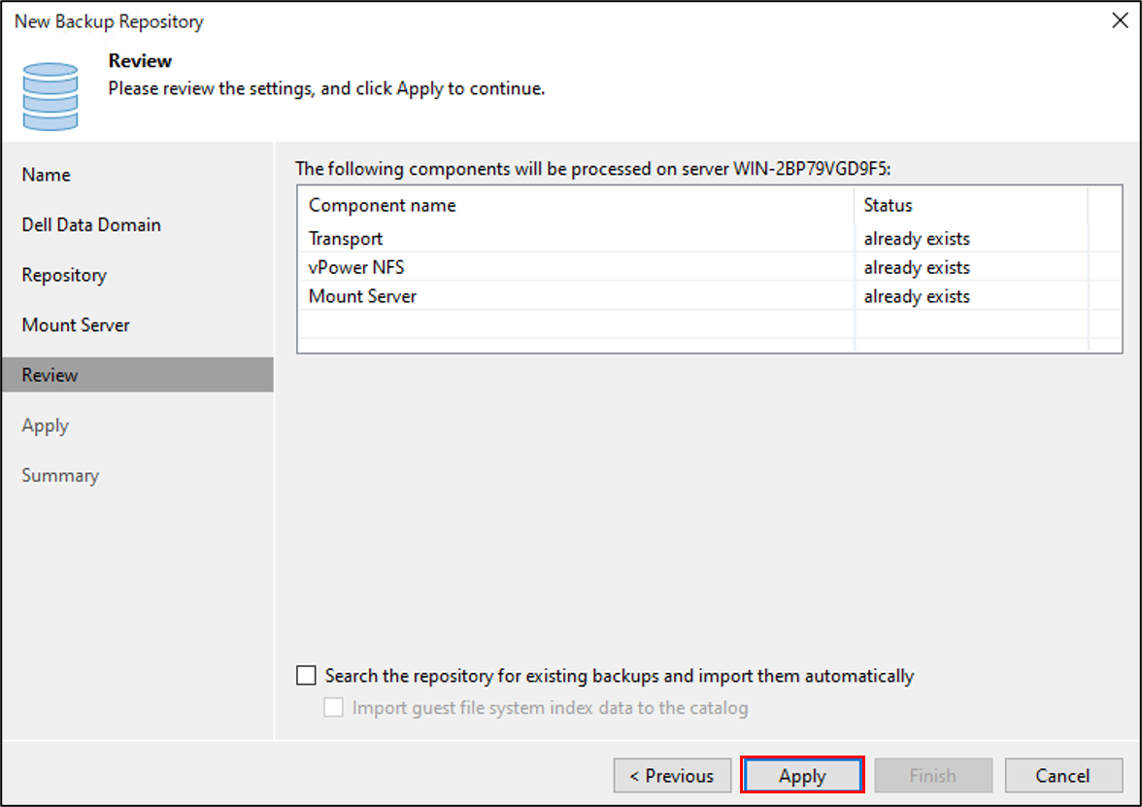Sort by the Status column header
Viewport: 1142px width, 807px height.
click(x=889, y=206)
